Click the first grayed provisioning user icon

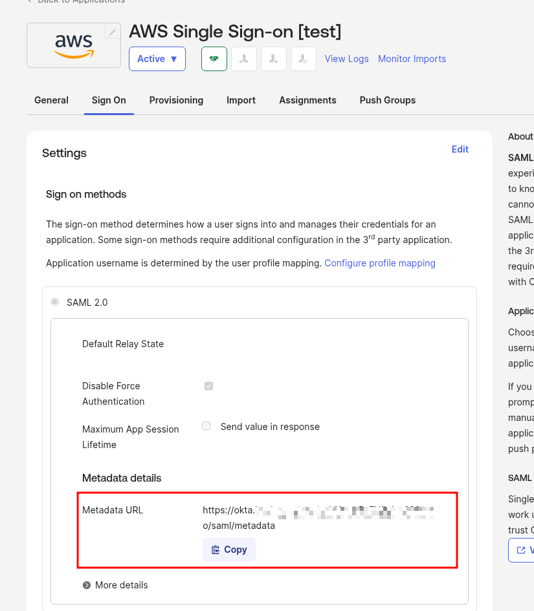pos(243,59)
